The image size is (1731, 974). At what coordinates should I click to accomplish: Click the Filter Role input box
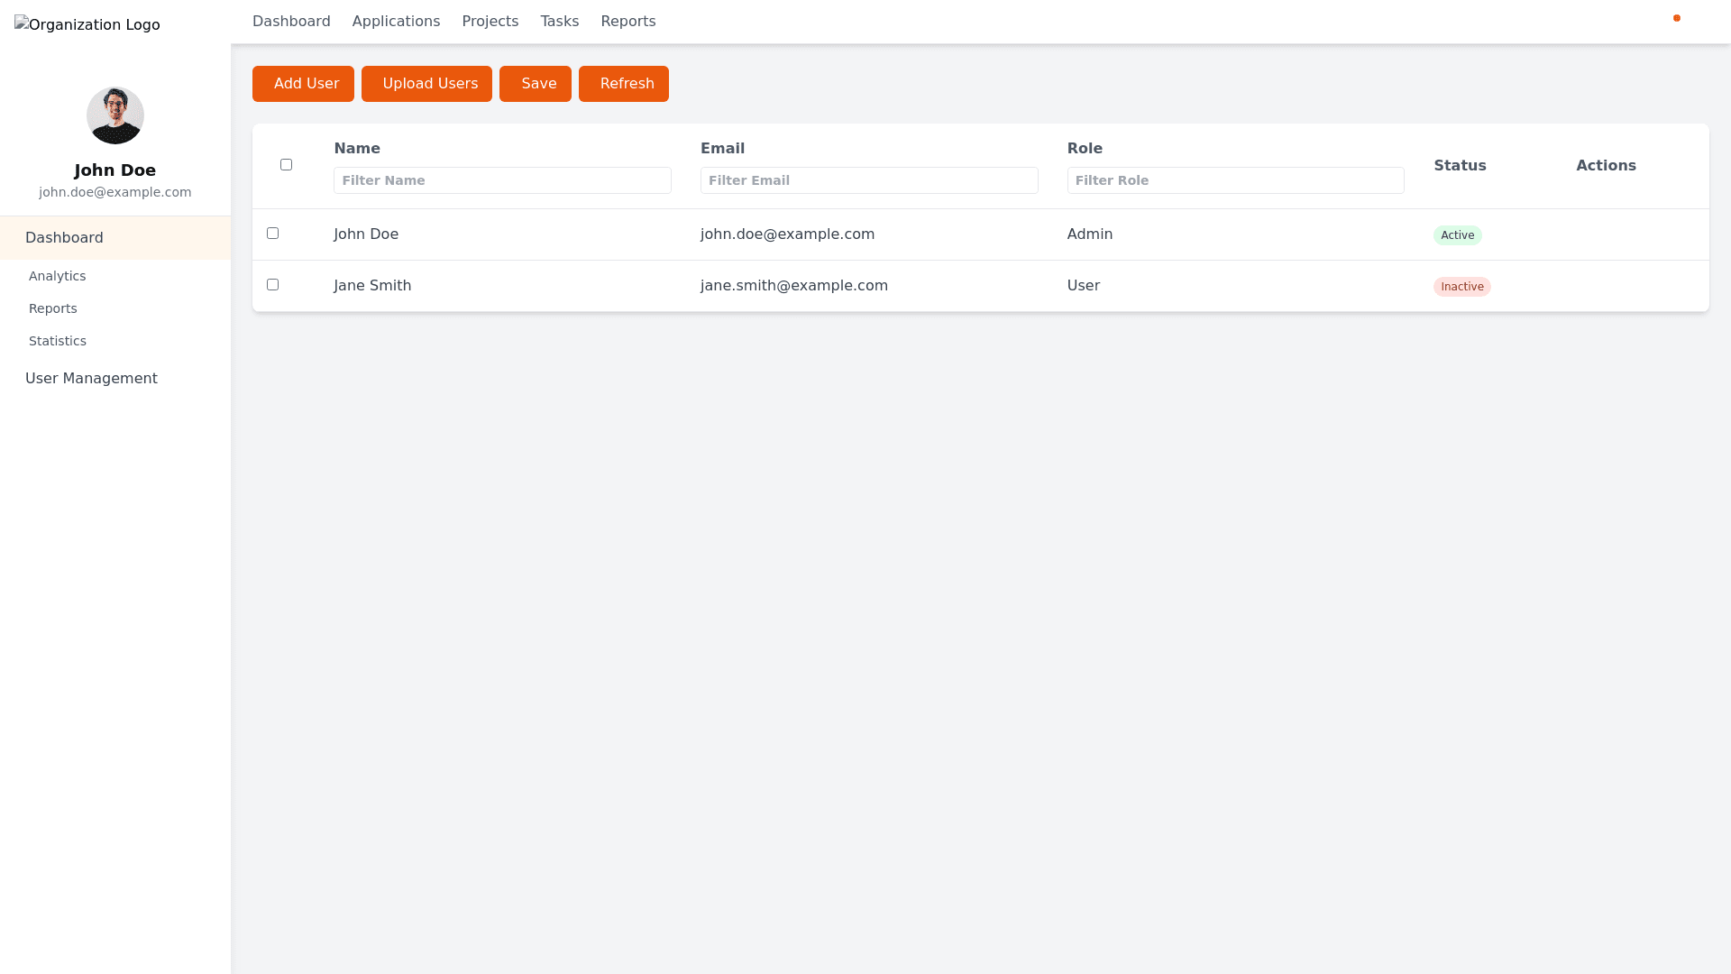point(1235,180)
